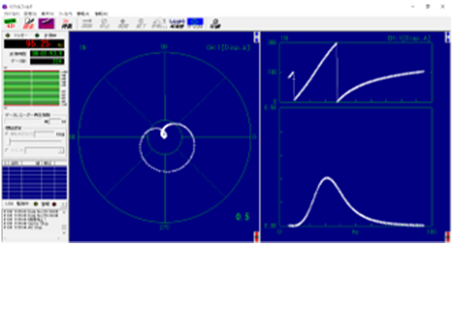Click the small button right of log header
The height and width of the screenshot is (325, 453).
click(64, 204)
